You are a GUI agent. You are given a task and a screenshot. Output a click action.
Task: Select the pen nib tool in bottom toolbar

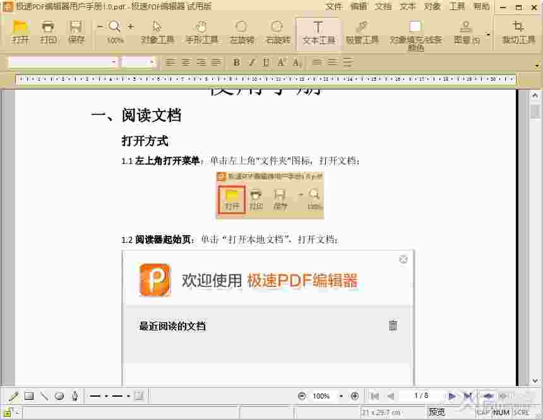[75, 396]
